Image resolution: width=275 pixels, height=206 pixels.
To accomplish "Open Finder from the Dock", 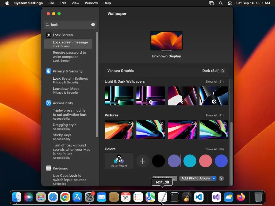I will 16,197.
